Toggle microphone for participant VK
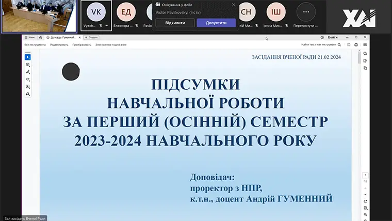Viewport: 392px width, 221px height. [100, 25]
